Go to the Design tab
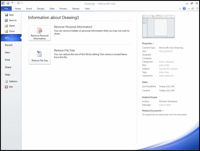This screenshot has height=151, width=200. (41, 9)
